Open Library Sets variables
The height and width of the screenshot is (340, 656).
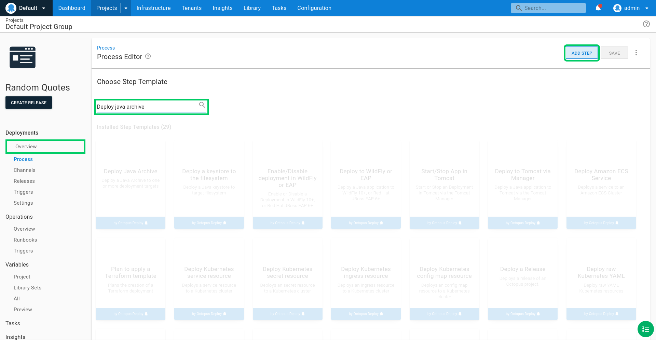pyautogui.click(x=27, y=288)
